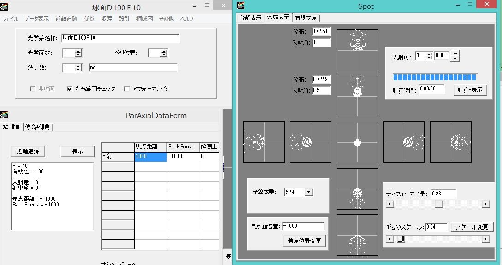
Task: Enable the アフォーカル系 checkbox
Action: (127, 89)
